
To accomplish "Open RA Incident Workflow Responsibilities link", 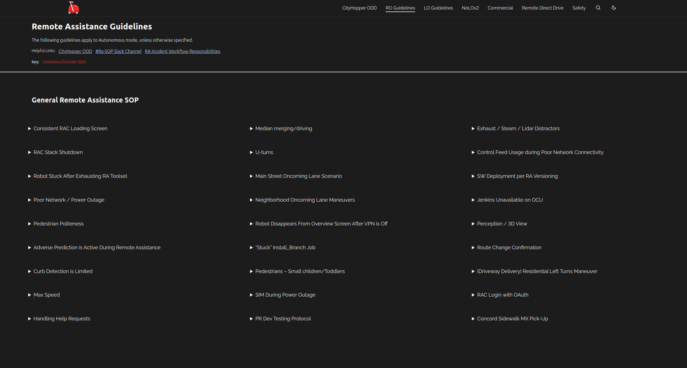I will 182,51.
